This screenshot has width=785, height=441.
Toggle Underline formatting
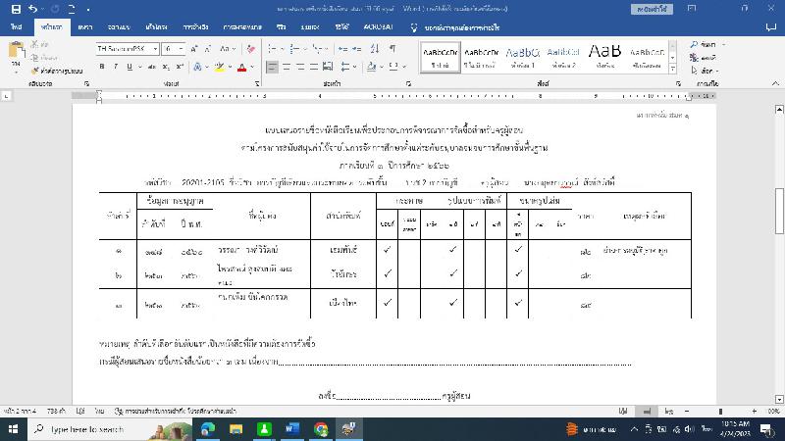(x=130, y=67)
